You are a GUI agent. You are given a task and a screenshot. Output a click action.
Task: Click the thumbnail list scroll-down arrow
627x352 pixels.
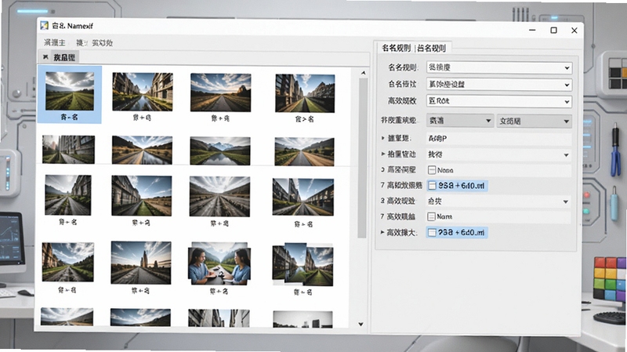(x=361, y=324)
